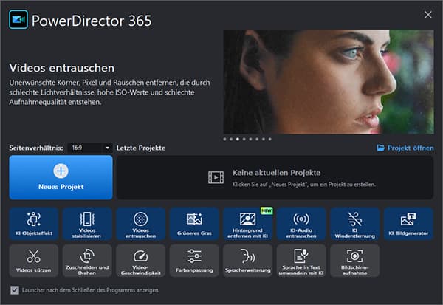The width and height of the screenshot is (443, 305).
Task: Open Hintergrund entfernen mit KI
Action: click(248, 224)
